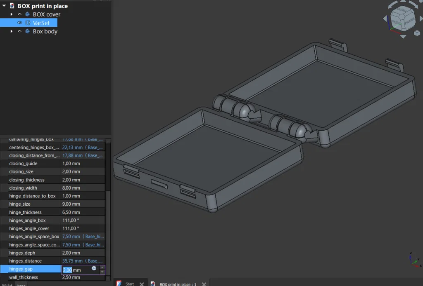Roll view clockwise with curved right arrow
Viewport: 423px width, 286px height.
click(413, 5)
